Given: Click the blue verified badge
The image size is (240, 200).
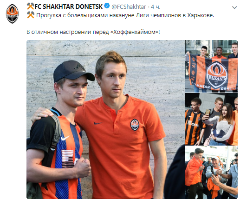Looking at the screenshot, I should click(107, 6).
